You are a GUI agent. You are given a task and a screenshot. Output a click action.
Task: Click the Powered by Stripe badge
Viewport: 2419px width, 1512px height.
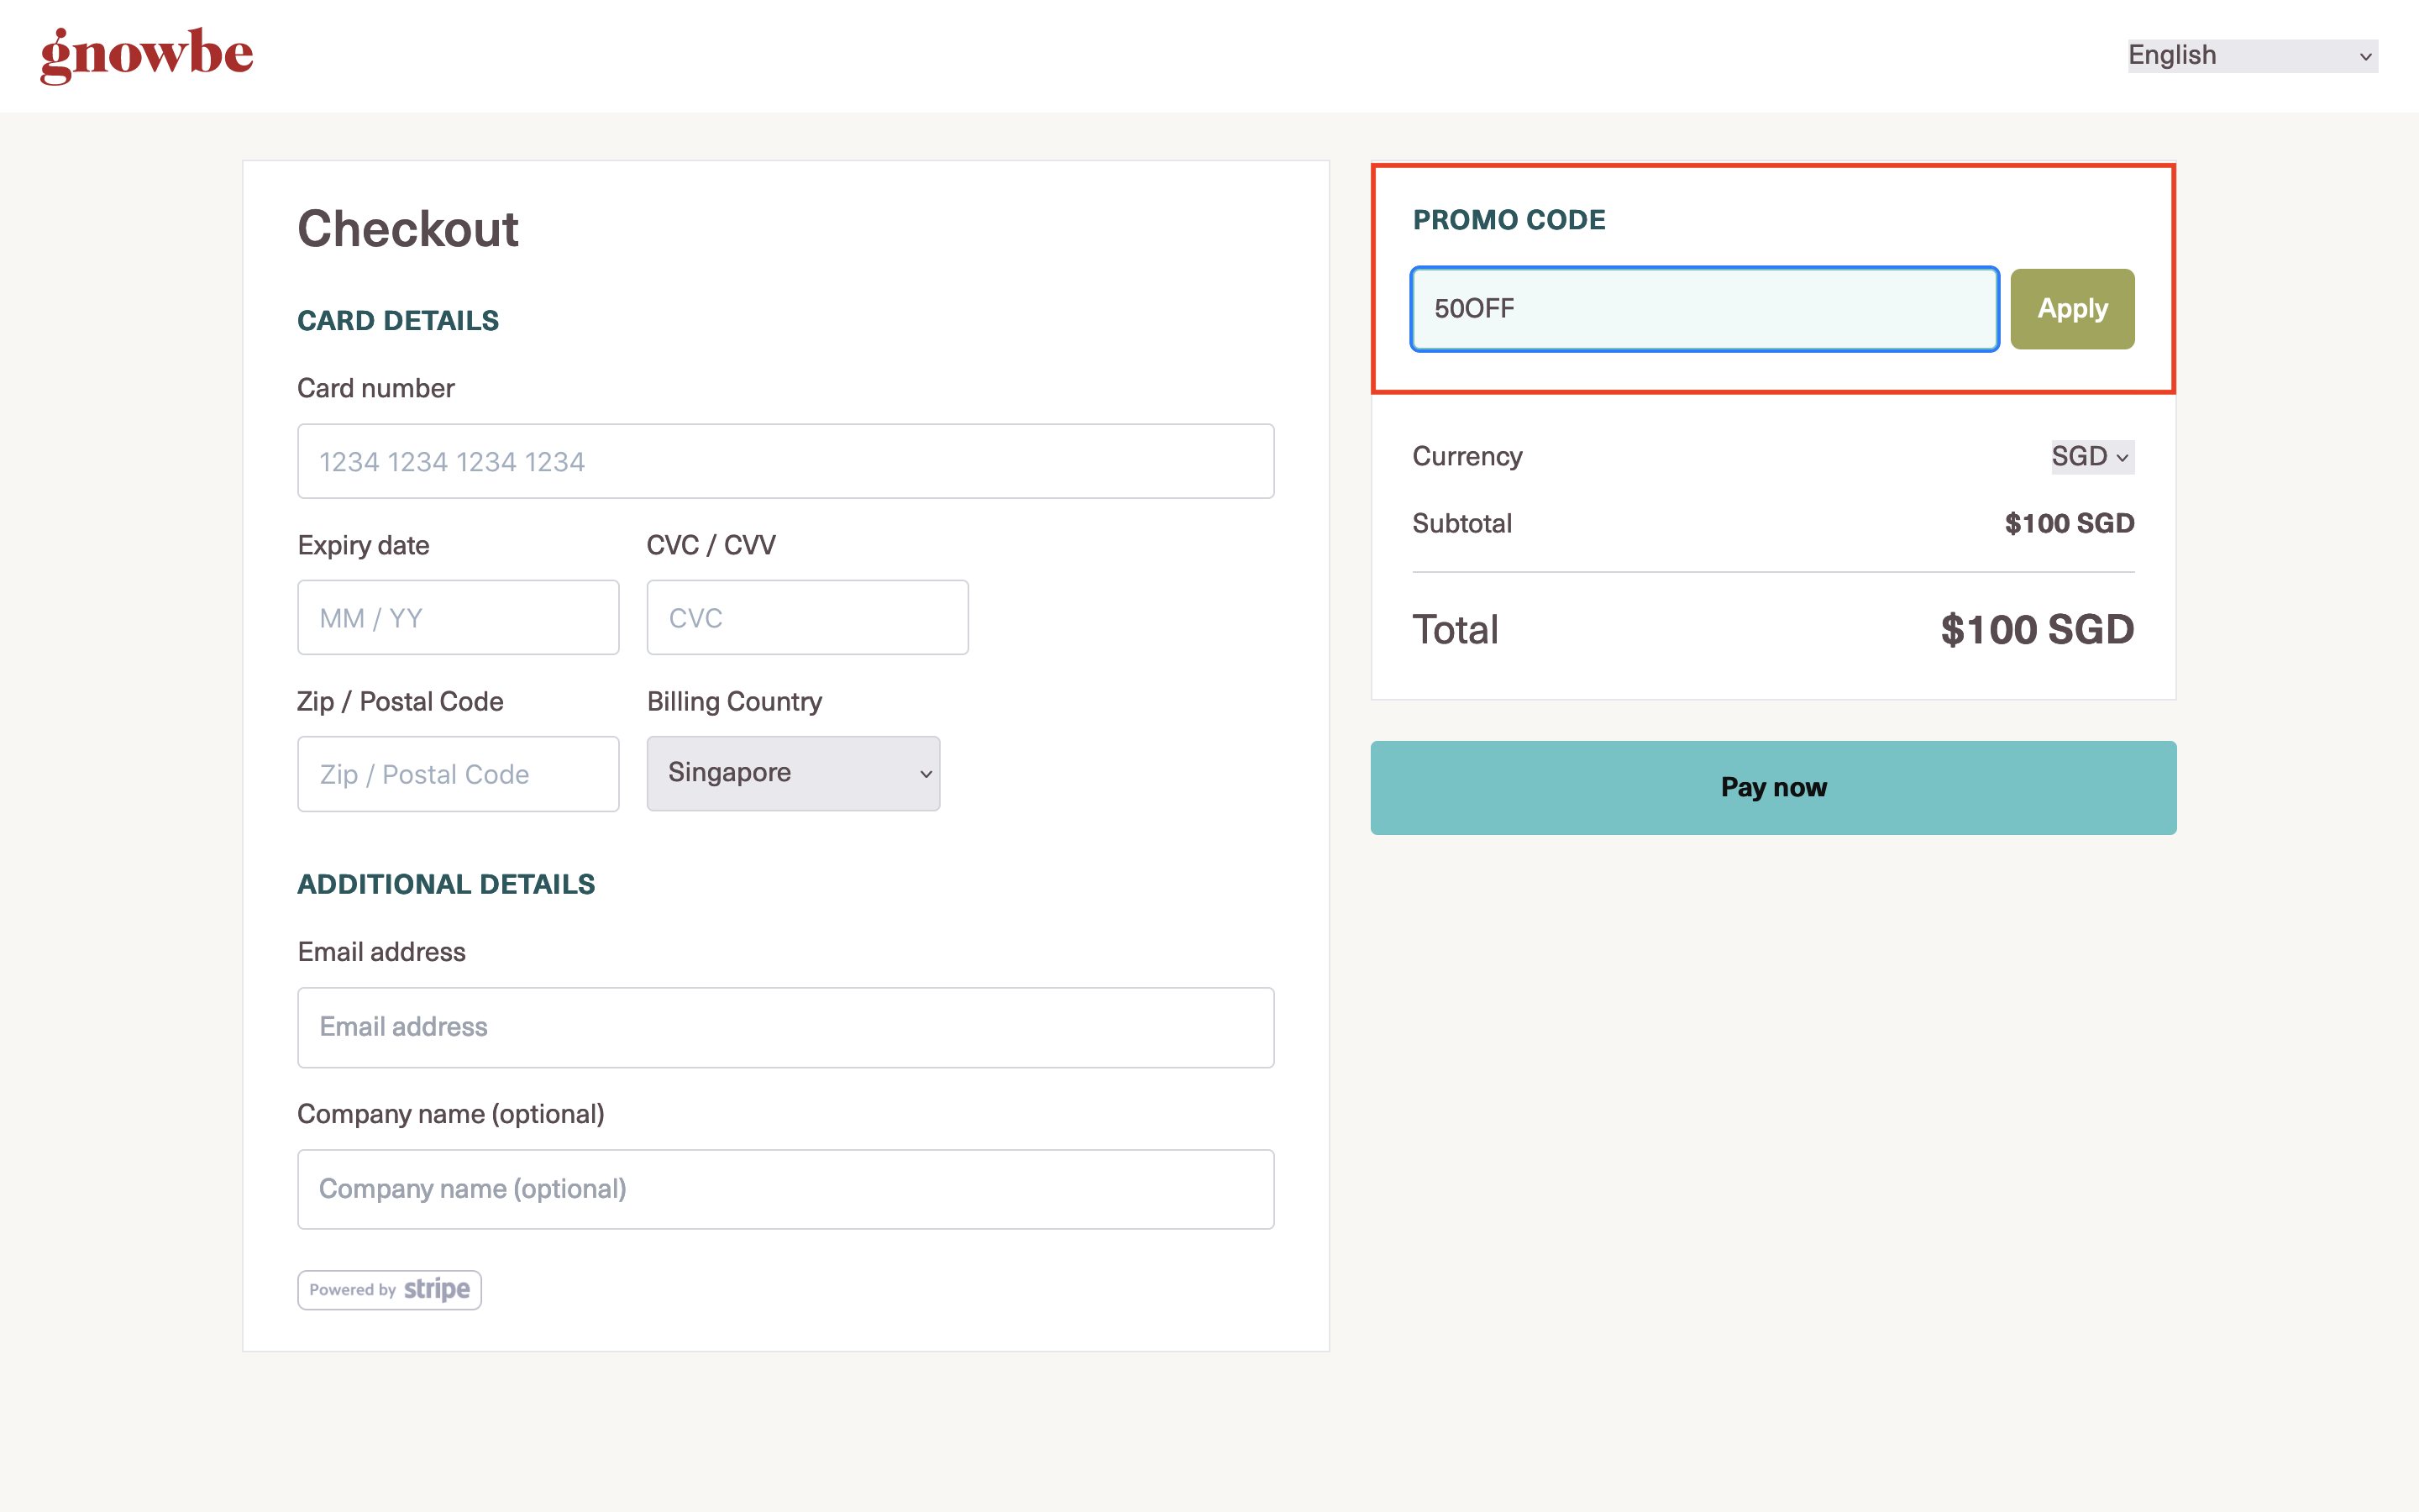390,1290
